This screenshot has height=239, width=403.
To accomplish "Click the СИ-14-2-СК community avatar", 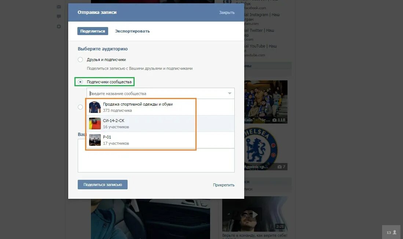I will 95,124.
